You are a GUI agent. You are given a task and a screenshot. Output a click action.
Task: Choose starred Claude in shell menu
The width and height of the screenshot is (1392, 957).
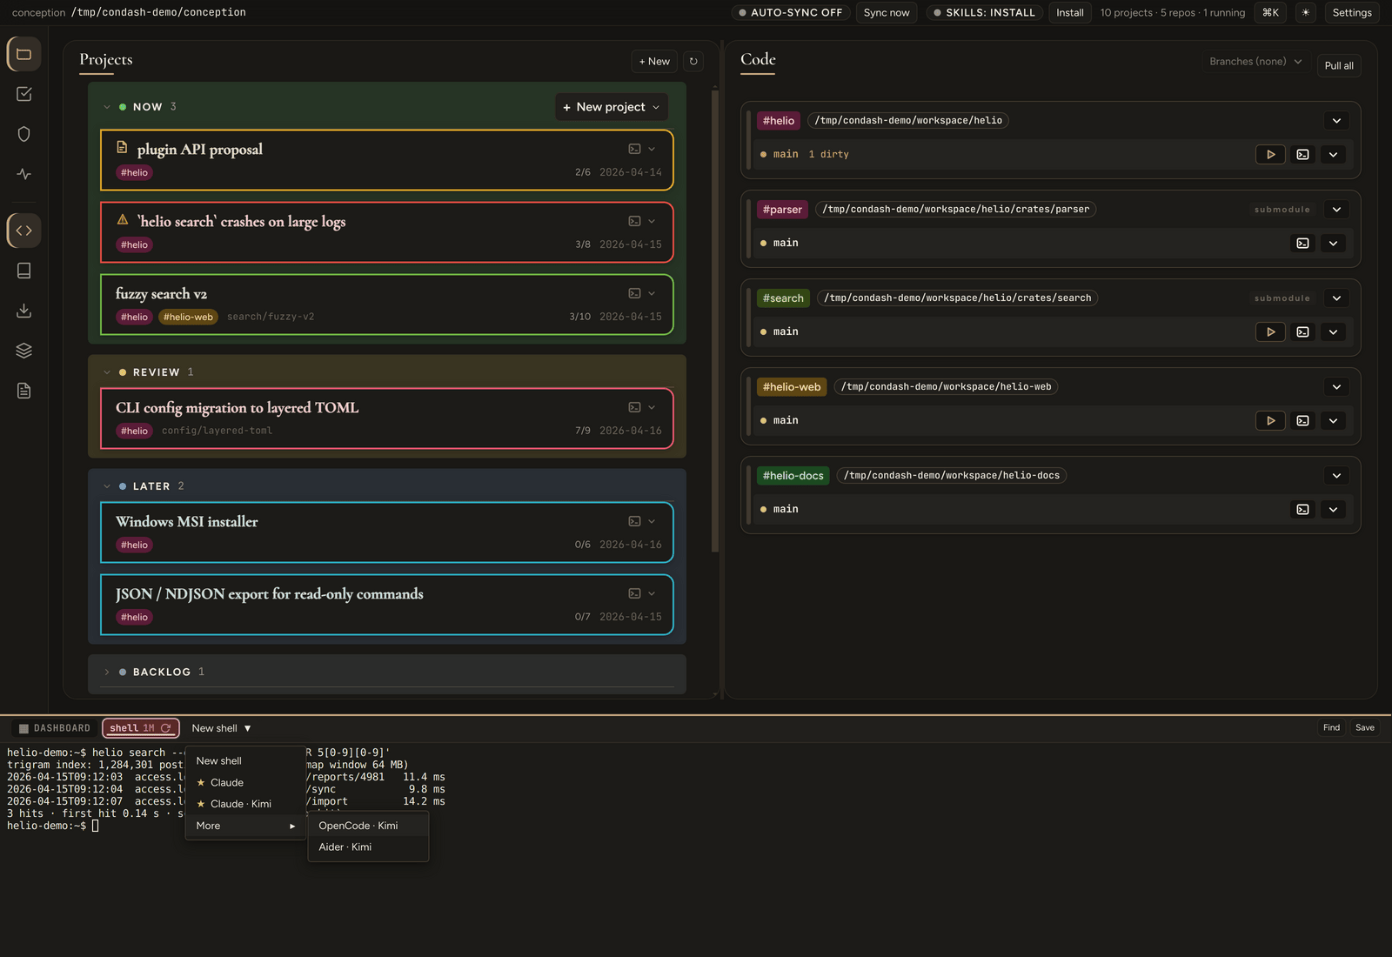(245, 782)
